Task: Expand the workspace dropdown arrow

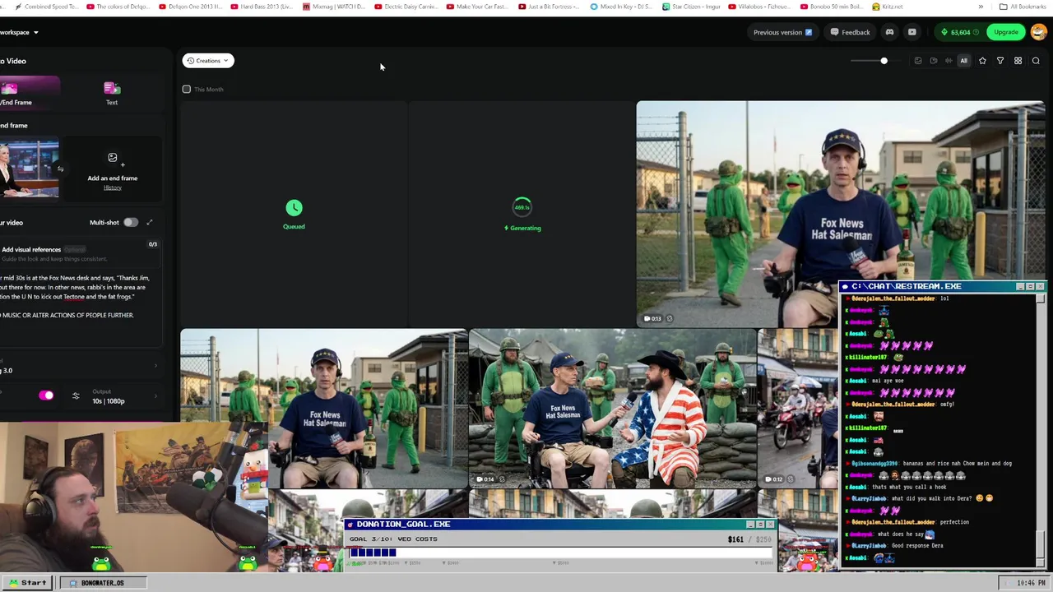Action: click(x=36, y=32)
